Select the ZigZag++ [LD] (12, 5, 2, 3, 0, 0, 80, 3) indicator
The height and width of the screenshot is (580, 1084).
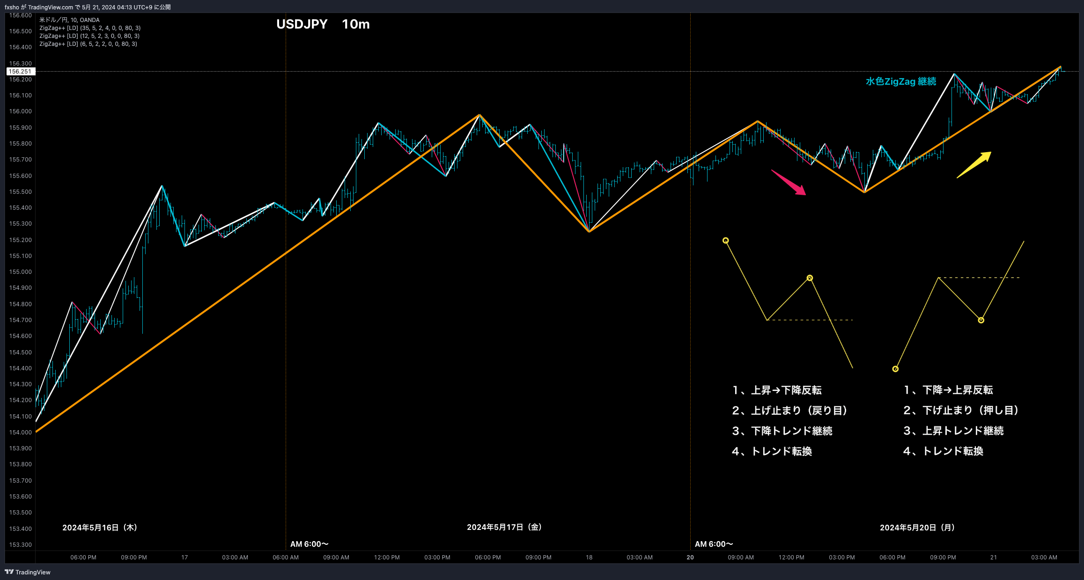click(x=89, y=36)
